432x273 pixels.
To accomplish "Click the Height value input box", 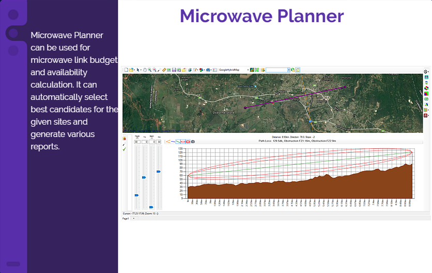I will (x=137, y=142).
